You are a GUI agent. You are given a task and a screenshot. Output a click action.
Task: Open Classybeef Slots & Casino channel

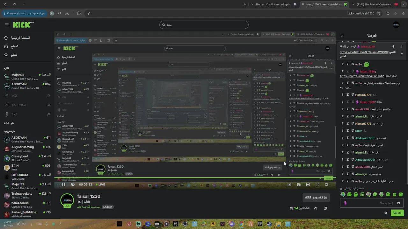(27, 158)
